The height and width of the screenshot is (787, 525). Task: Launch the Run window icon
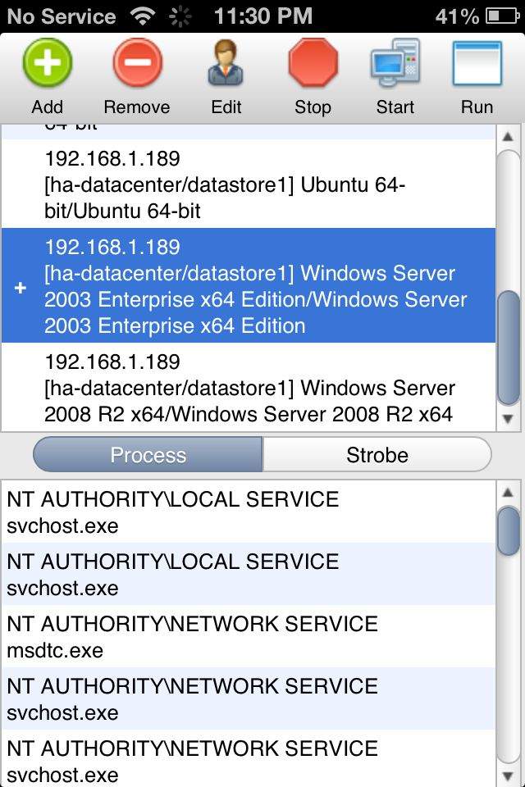pos(477,65)
